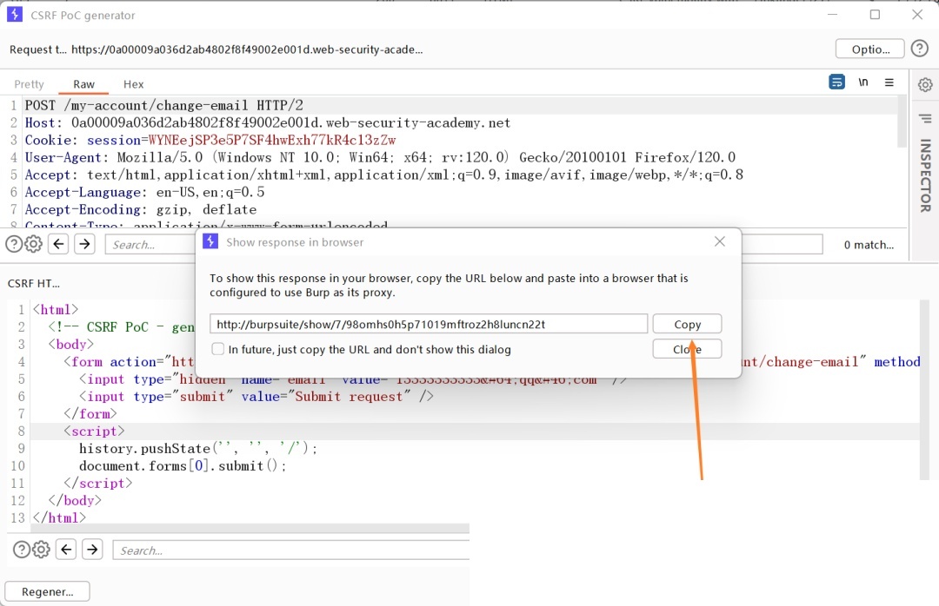Click the session cookie value

(x=272, y=140)
